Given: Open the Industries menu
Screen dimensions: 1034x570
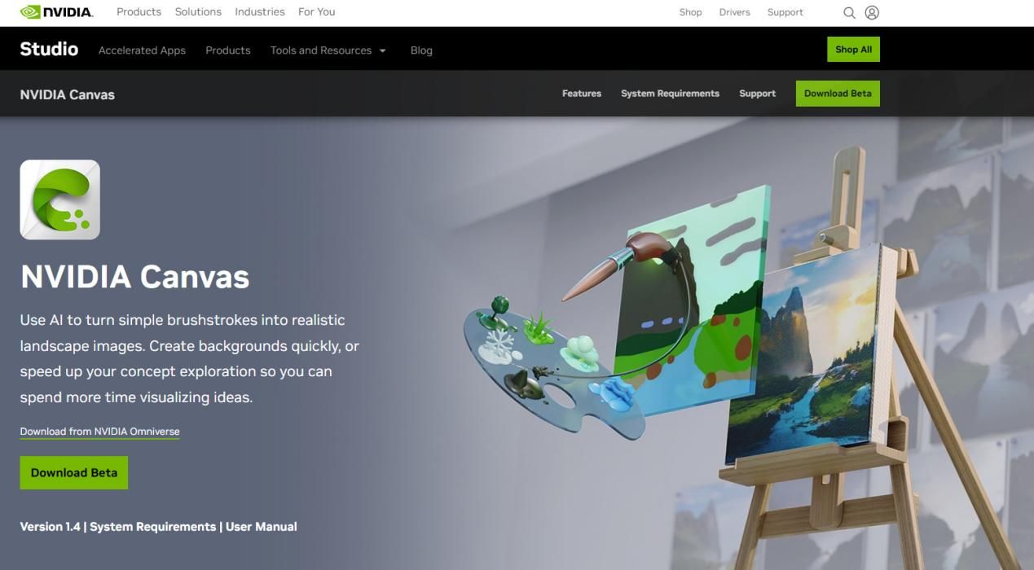Looking at the screenshot, I should click(260, 12).
